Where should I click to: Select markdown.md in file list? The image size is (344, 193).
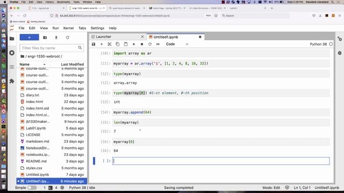tap(52, 142)
